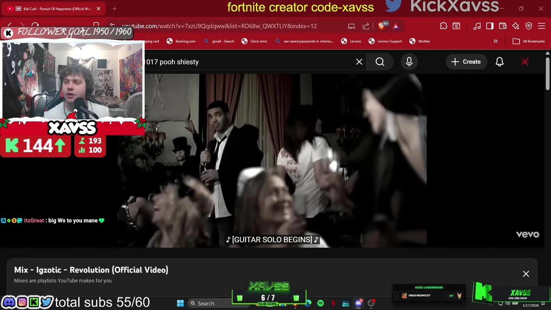551x310 pixels.
Task: Open the see saved passwords bookmark
Action: (x=304, y=41)
